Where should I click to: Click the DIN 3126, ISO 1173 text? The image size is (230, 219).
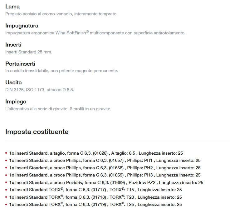click(x=40, y=90)
